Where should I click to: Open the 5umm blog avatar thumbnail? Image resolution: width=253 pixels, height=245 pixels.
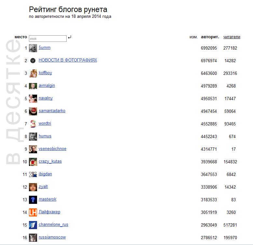[33, 48]
